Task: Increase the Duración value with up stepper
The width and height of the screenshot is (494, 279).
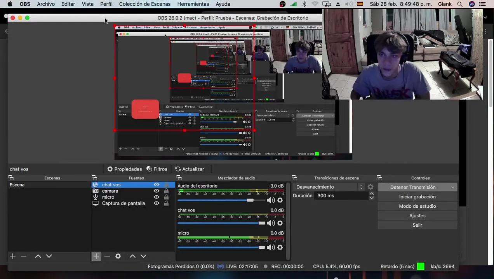Action: pyautogui.click(x=372, y=193)
